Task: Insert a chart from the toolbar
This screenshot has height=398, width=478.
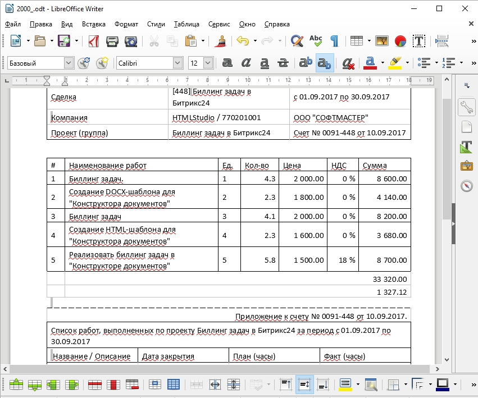Action: point(400,41)
